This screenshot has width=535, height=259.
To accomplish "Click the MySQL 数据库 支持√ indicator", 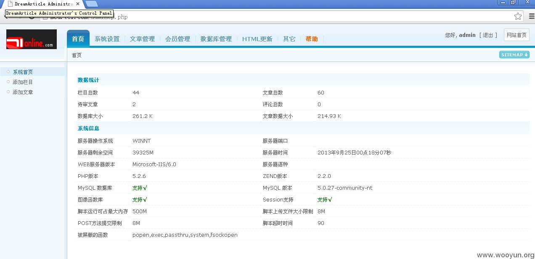I will 140,188.
